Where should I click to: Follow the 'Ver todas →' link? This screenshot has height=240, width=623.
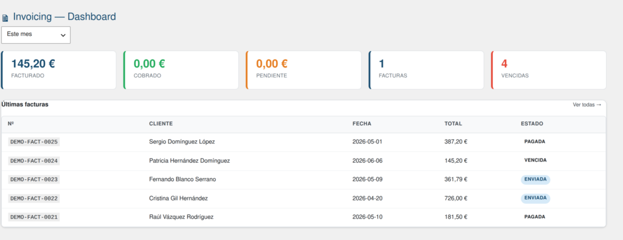click(587, 105)
